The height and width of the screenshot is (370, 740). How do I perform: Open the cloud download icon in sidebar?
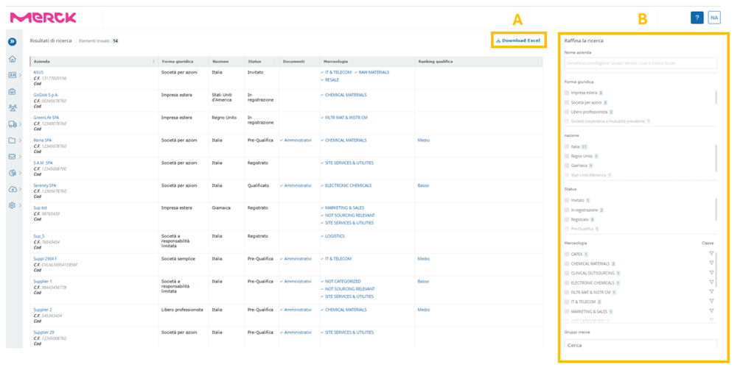click(13, 189)
